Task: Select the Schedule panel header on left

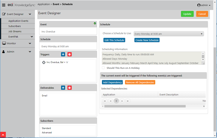Action: (68, 39)
